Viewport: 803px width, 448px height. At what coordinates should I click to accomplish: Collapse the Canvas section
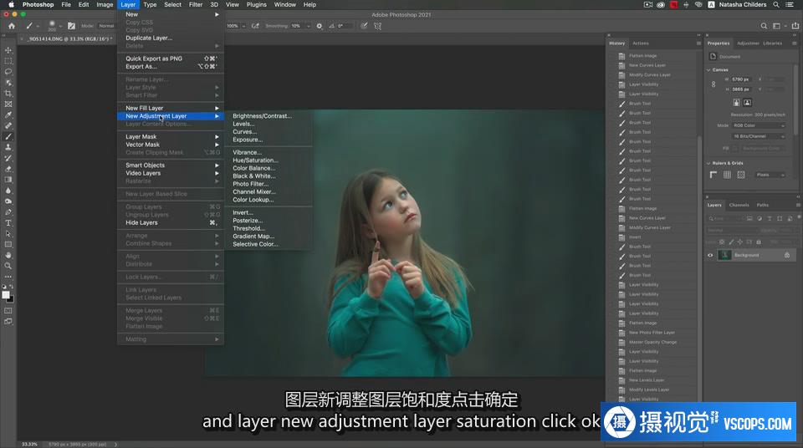(x=708, y=69)
